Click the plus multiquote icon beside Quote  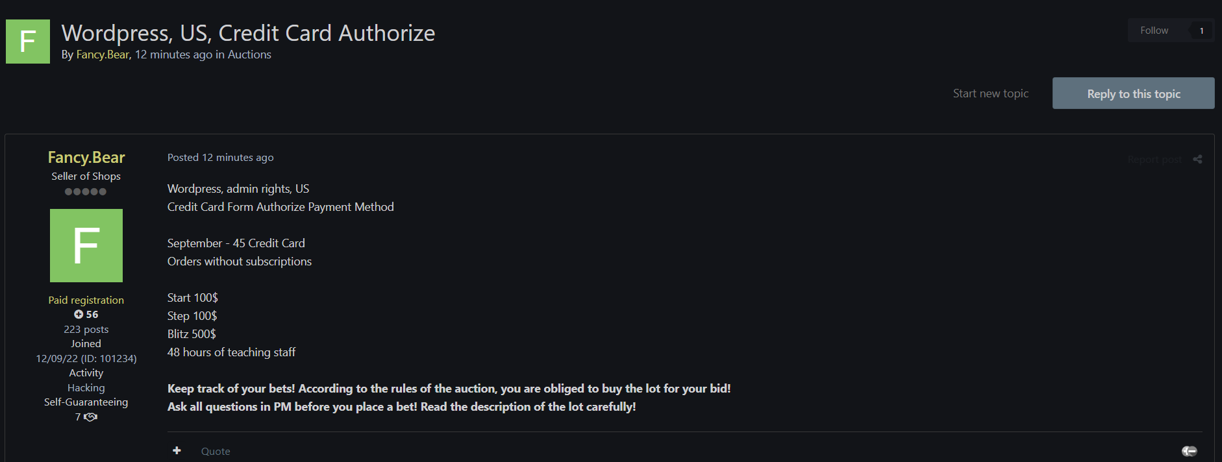click(177, 450)
